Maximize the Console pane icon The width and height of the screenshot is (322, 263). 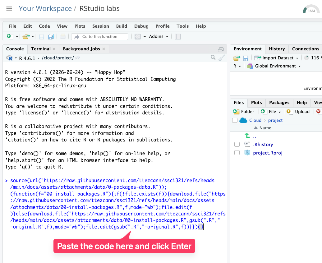(x=221, y=50)
